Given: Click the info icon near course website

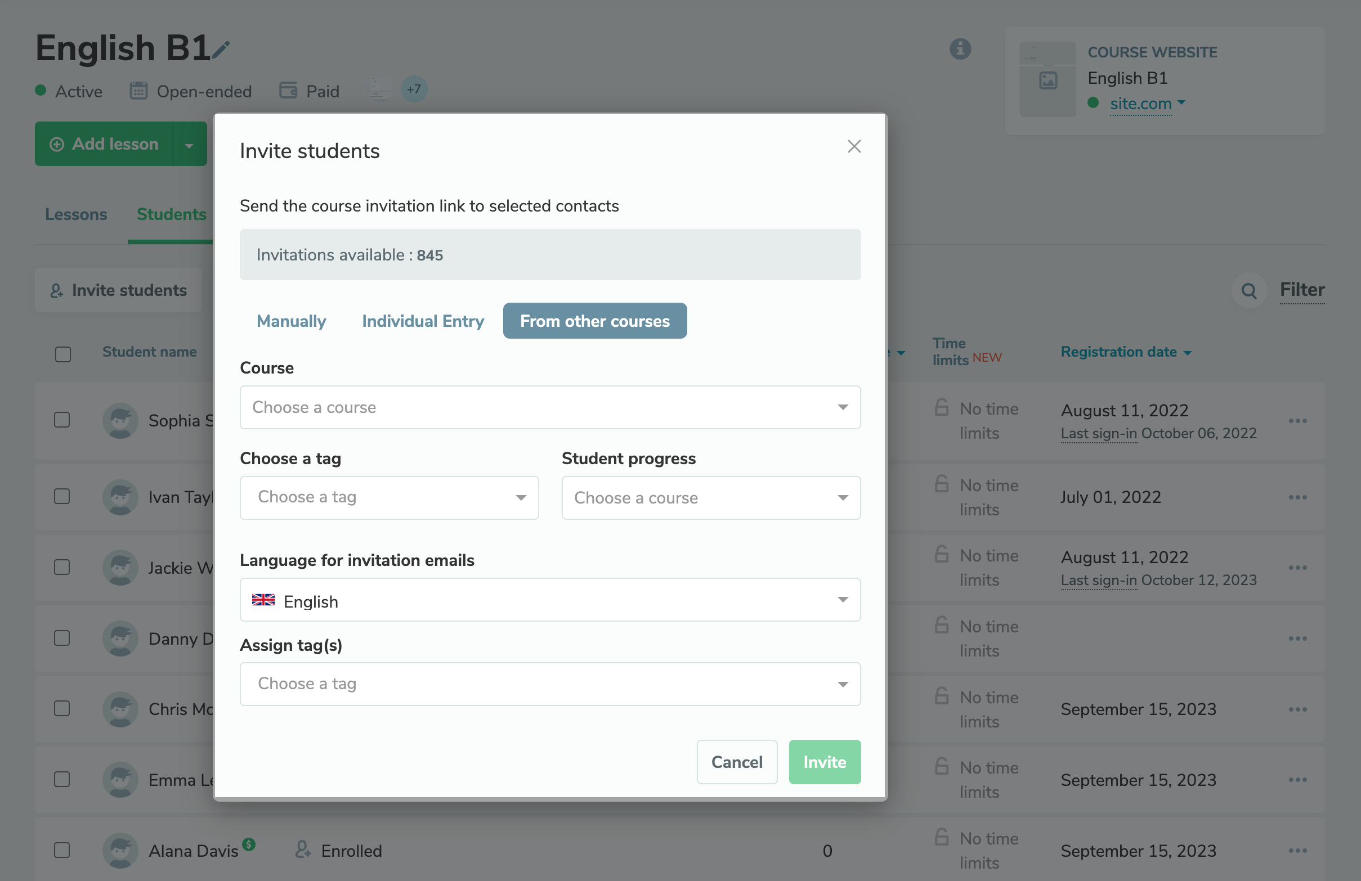Looking at the screenshot, I should pos(960,49).
